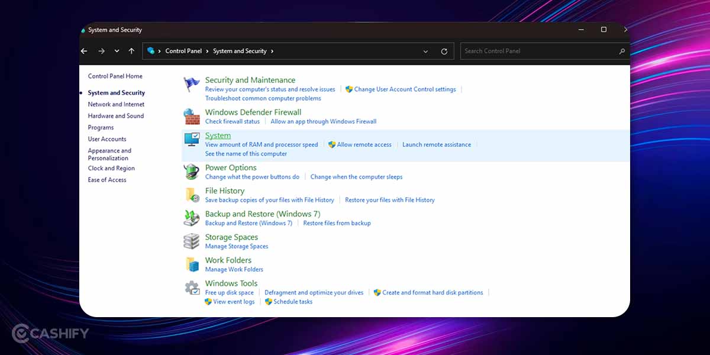Select the System computer monitor icon

[x=191, y=140]
